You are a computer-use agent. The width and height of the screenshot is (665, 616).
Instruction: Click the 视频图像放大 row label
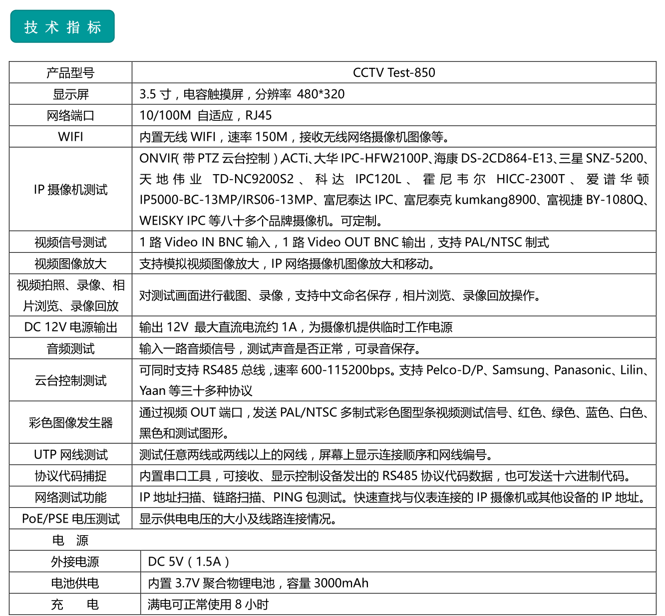[70, 264]
